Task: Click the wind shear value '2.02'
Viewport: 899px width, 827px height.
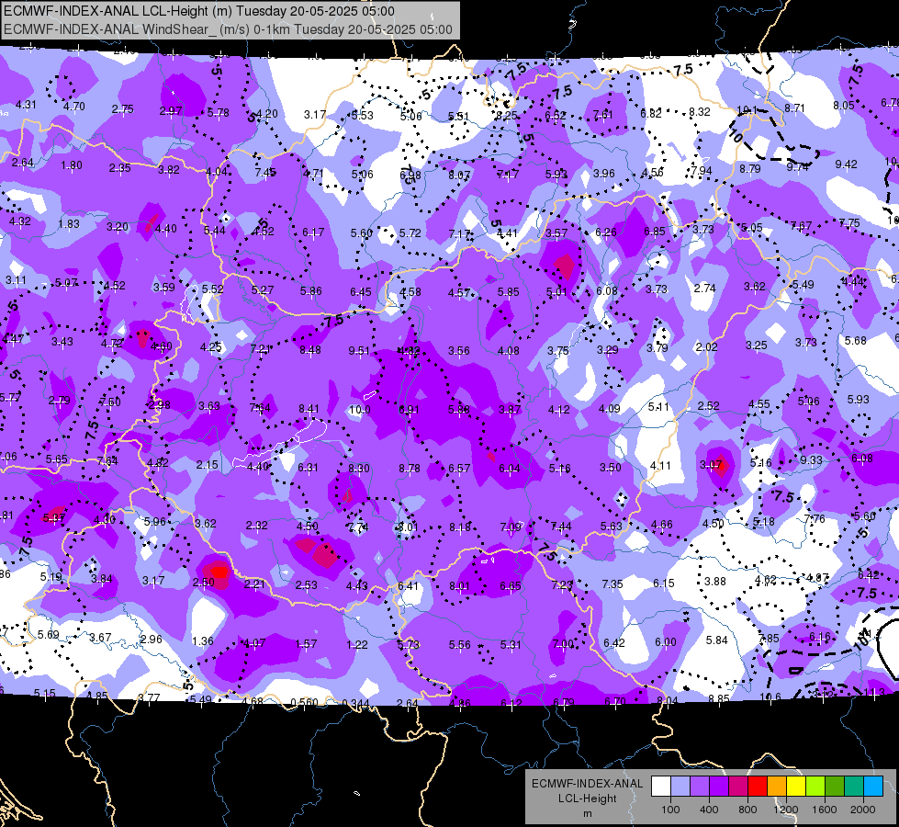Action: tap(706, 346)
